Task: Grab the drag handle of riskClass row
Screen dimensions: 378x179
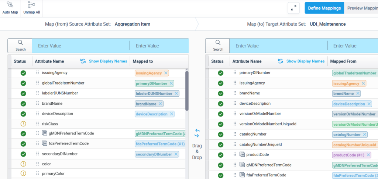Action: 37,124
